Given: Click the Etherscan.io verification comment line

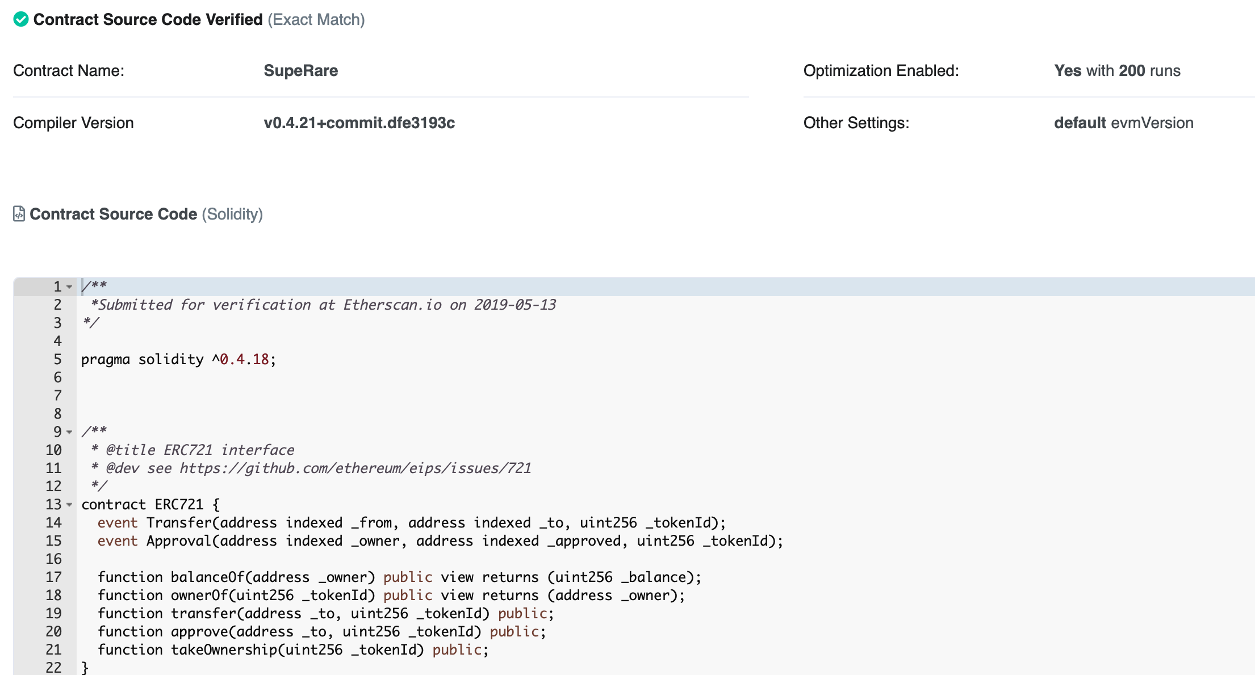Looking at the screenshot, I should coord(324,305).
